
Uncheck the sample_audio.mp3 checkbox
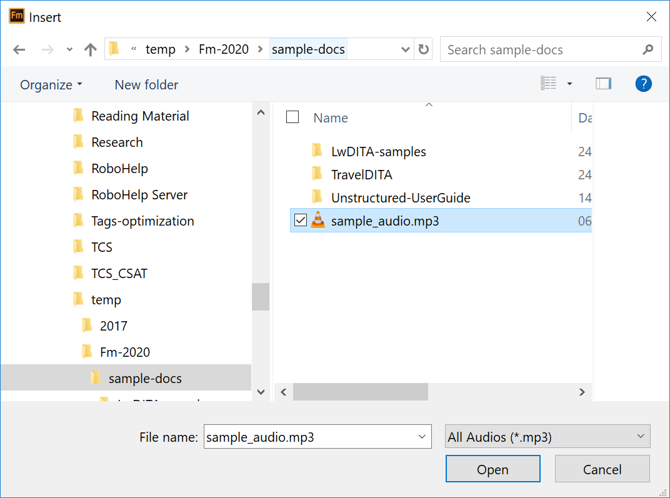pyautogui.click(x=301, y=221)
